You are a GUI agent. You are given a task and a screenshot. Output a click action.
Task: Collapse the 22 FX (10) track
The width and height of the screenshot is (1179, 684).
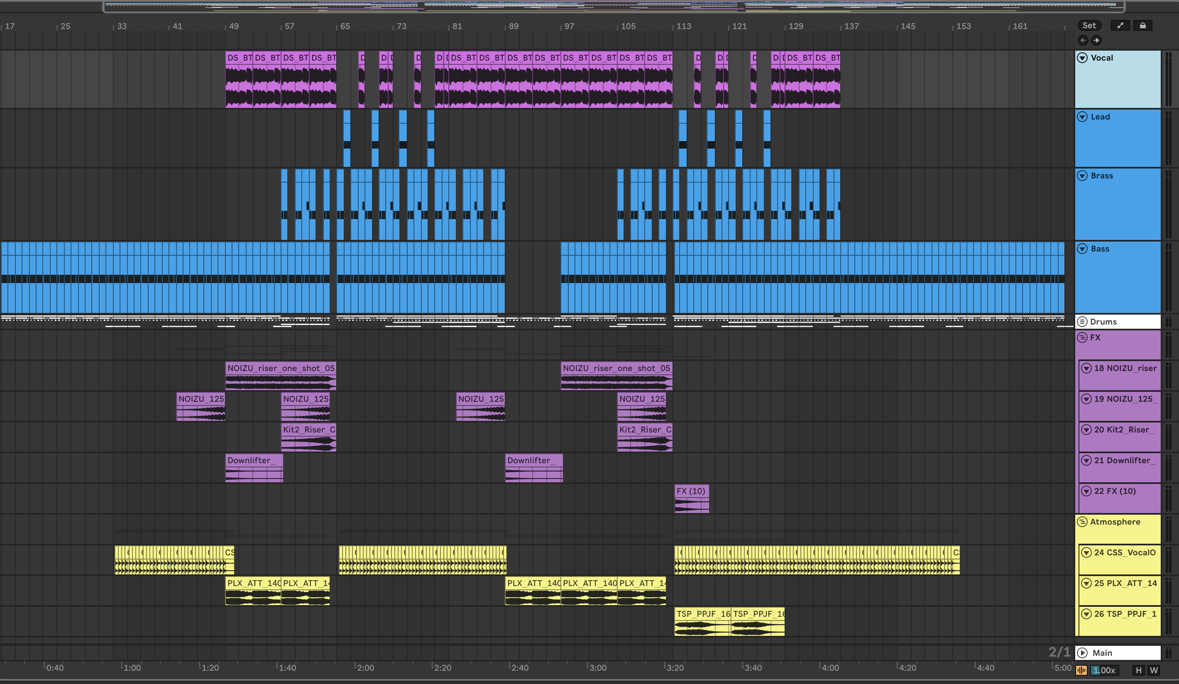(1086, 491)
